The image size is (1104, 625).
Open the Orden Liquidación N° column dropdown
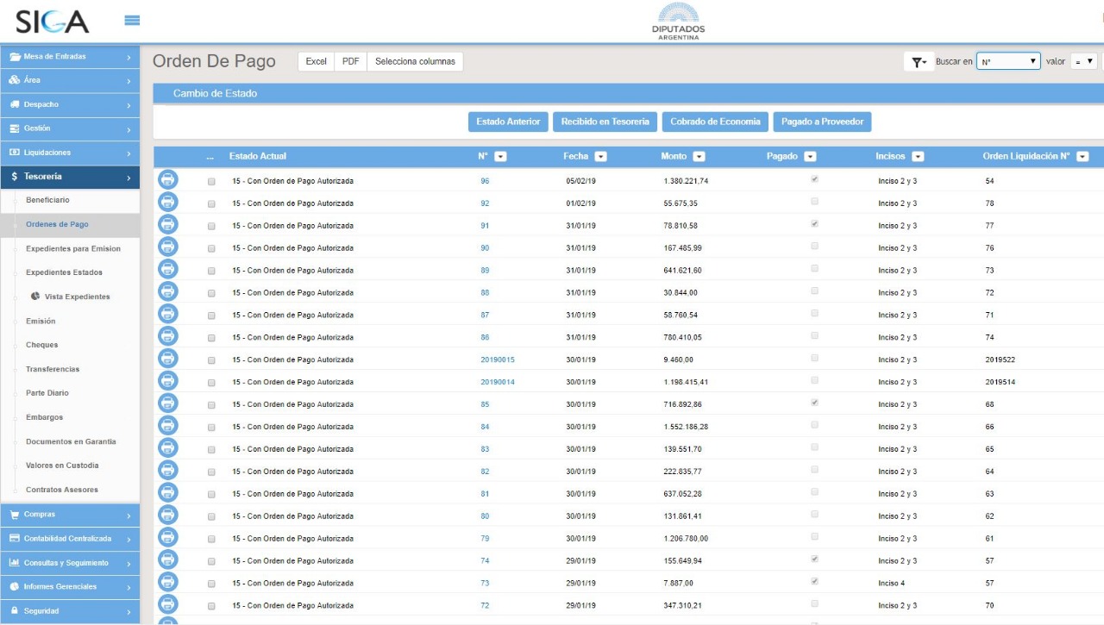(x=1082, y=157)
